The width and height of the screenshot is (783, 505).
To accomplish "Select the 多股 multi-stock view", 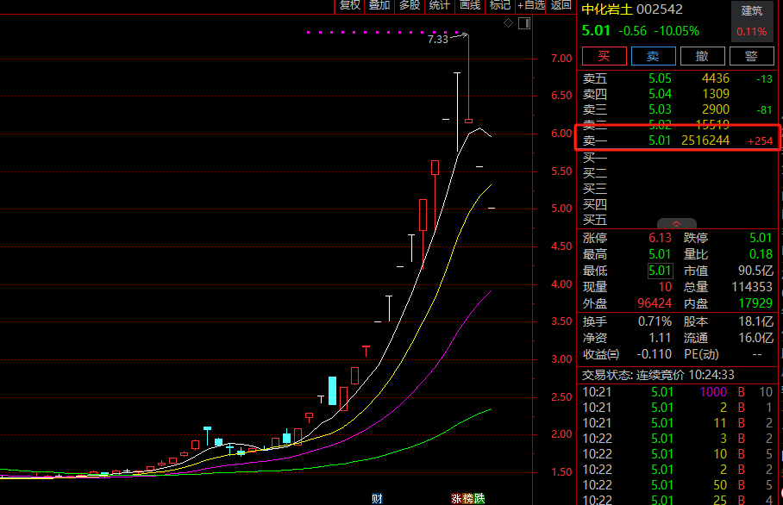I will coord(410,5).
